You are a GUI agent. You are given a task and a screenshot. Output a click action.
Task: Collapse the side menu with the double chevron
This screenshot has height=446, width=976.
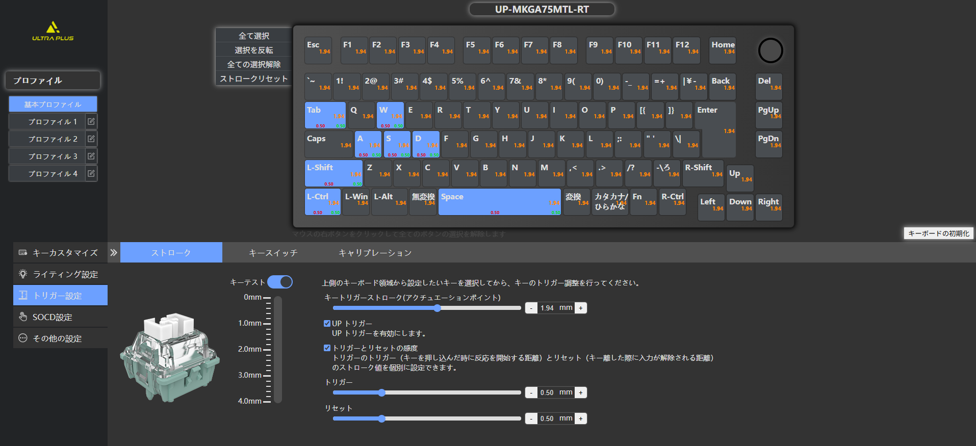pyautogui.click(x=114, y=253)
